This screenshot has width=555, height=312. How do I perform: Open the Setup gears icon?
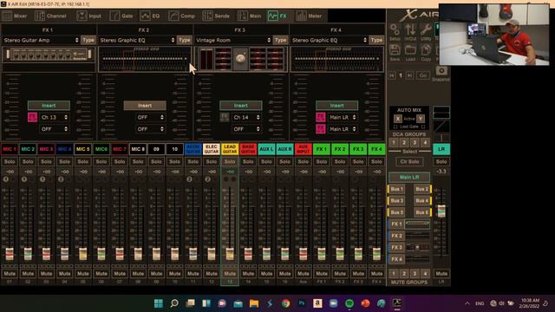point(395,31)
